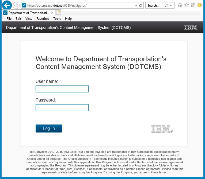Click the Welcome heading text

pyautogui.click(x=101, y=63)
